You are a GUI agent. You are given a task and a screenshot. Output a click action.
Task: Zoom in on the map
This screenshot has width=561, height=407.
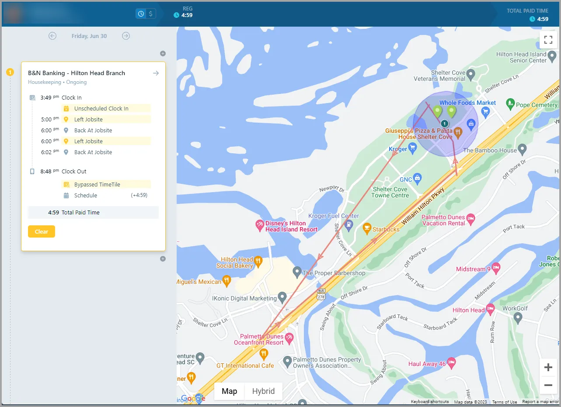548,368
